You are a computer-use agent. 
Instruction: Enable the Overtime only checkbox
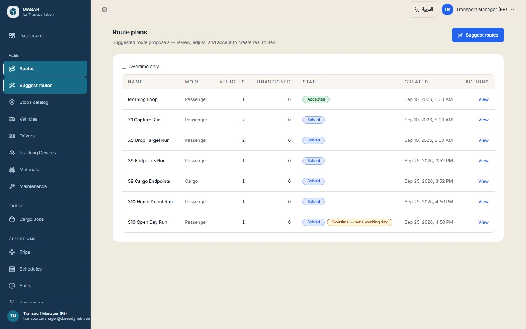[124, 67]
